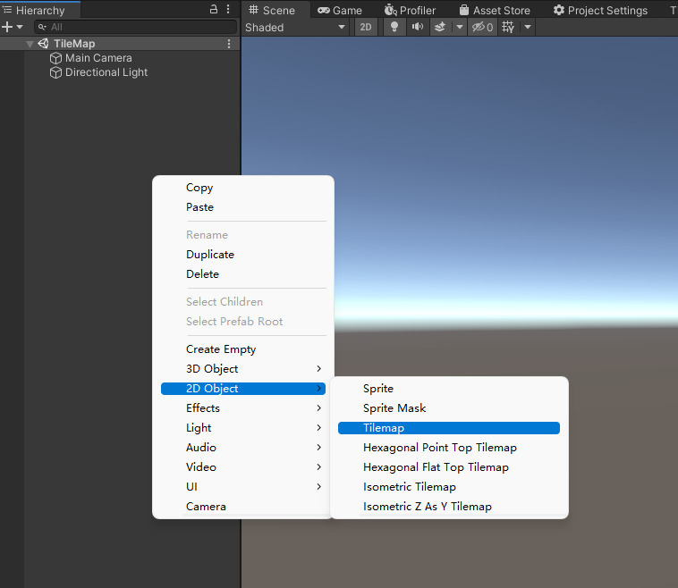
Task: Click the Hierarchy search field
Action: click(135, 27)
